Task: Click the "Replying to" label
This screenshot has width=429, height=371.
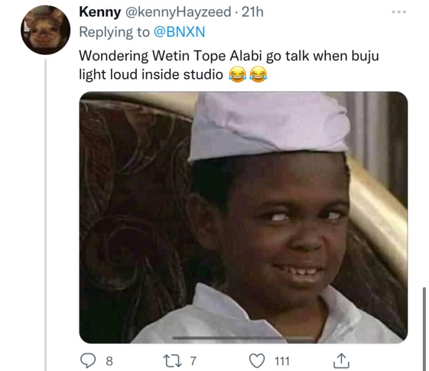Action: coord(114,33)
